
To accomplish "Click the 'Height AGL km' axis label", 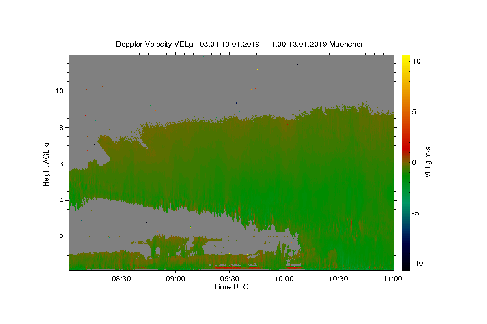I will click(47, 162).
